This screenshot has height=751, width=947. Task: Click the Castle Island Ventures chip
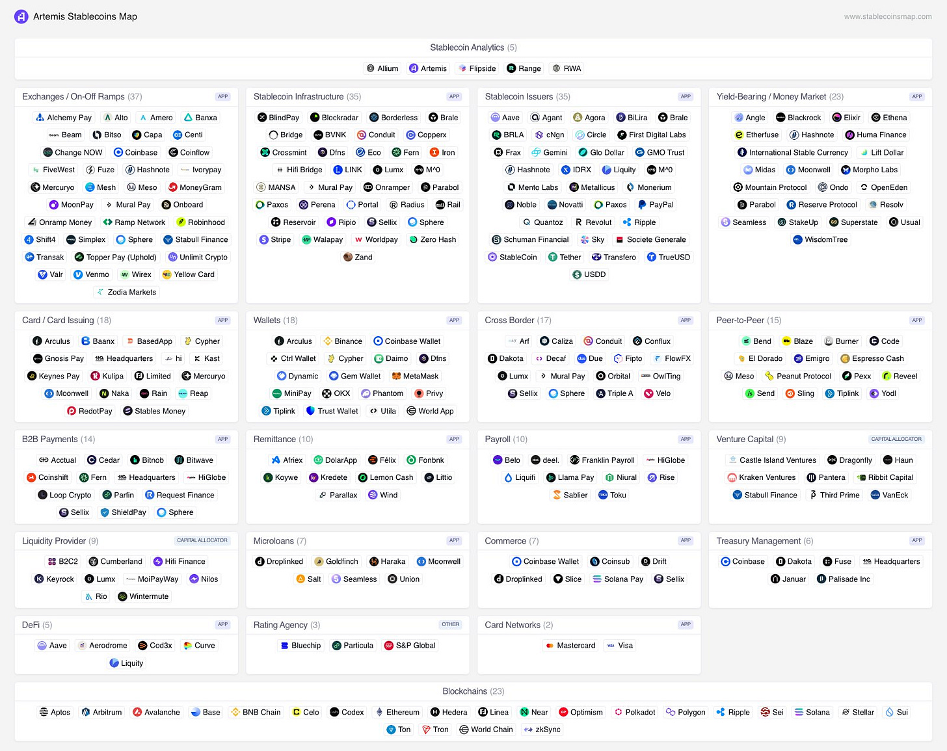(x=773, y=460)
